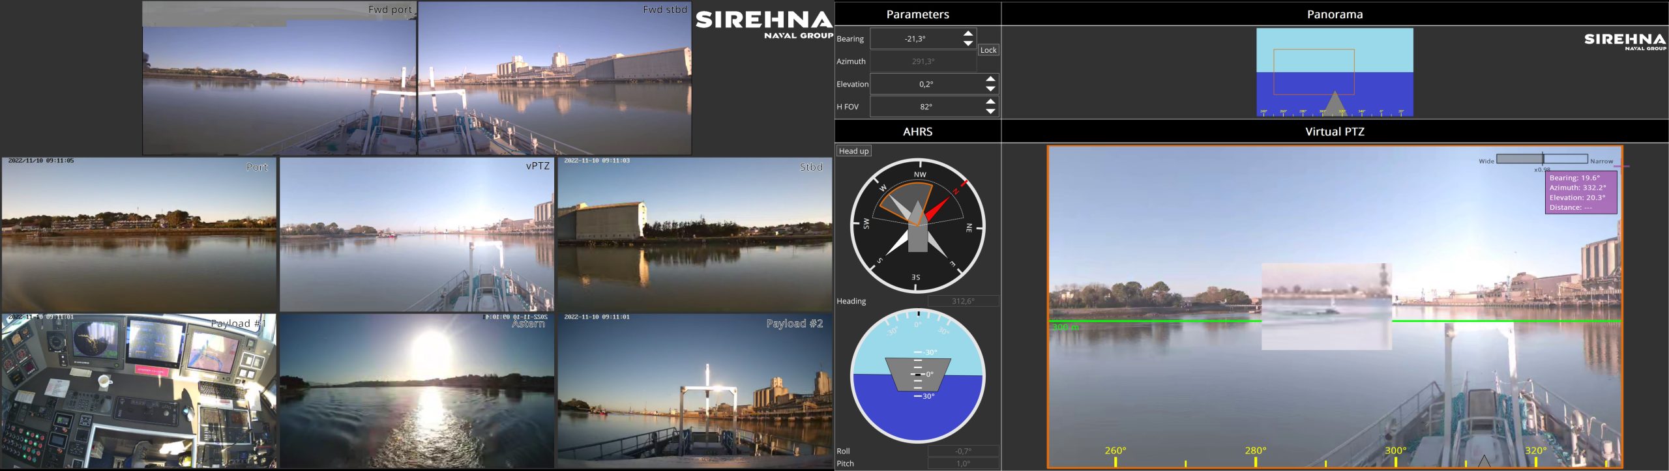Click the x0.98 zoom factor label
The width and height of the screenshot is (1669, 471).
click(x=1542, y=169)
